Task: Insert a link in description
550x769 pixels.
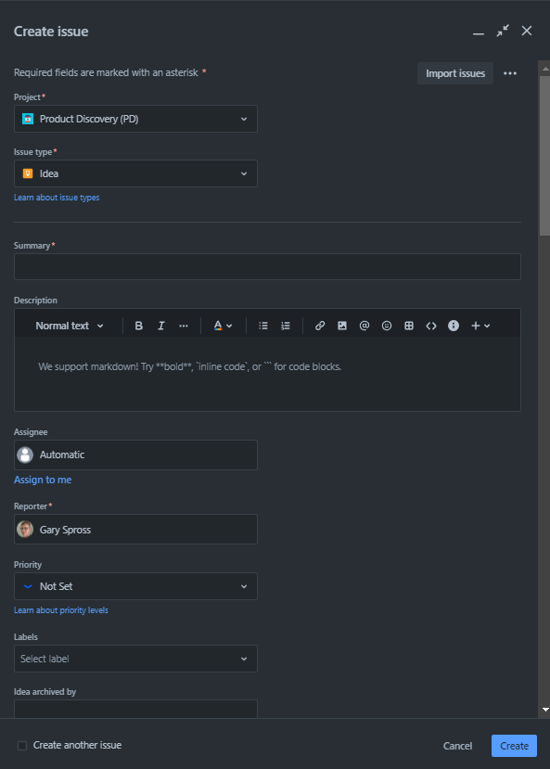Action: point(320,326)
